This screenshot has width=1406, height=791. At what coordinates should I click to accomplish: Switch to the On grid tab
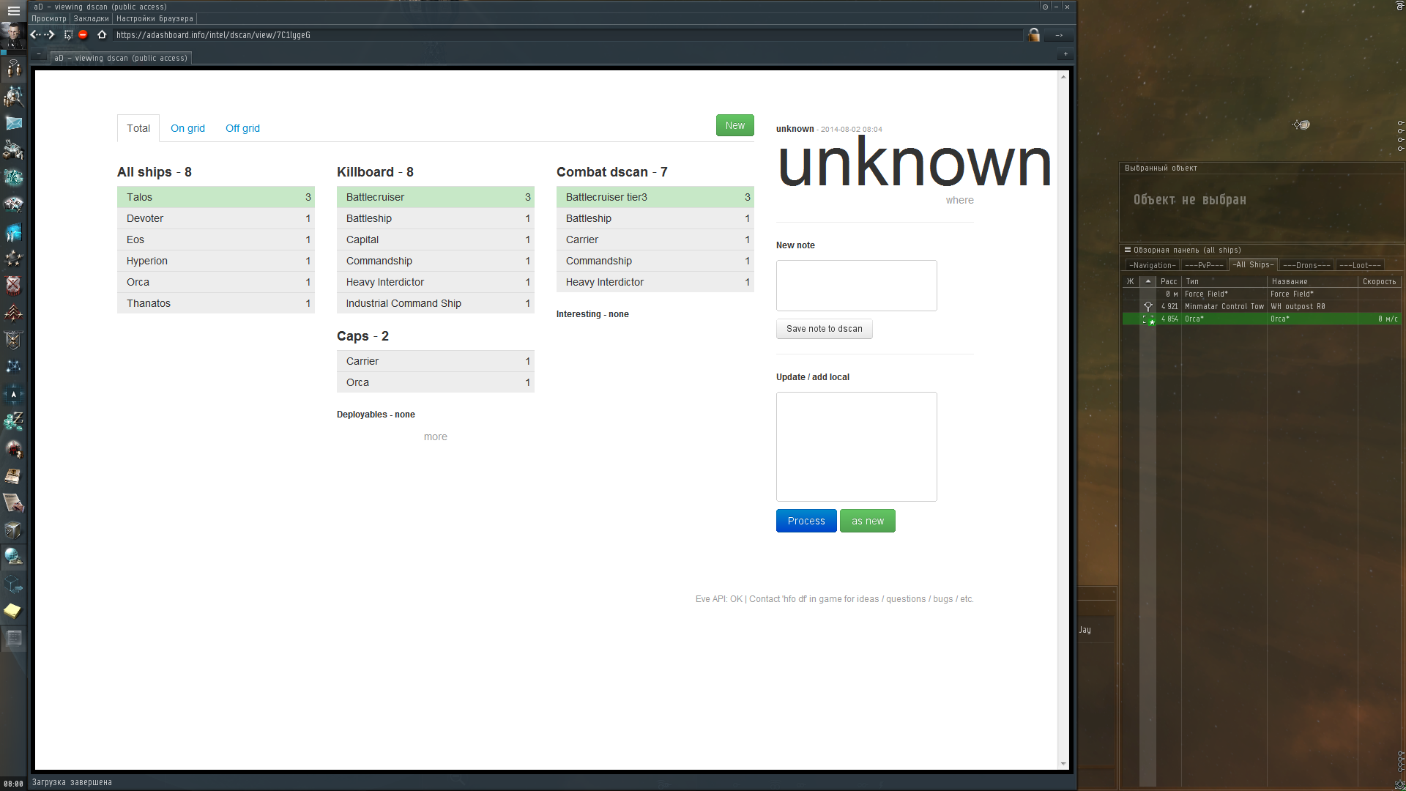coord(187,128)
